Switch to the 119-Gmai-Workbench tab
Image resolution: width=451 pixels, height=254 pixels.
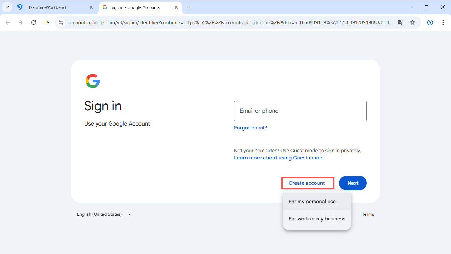(54, 7)
